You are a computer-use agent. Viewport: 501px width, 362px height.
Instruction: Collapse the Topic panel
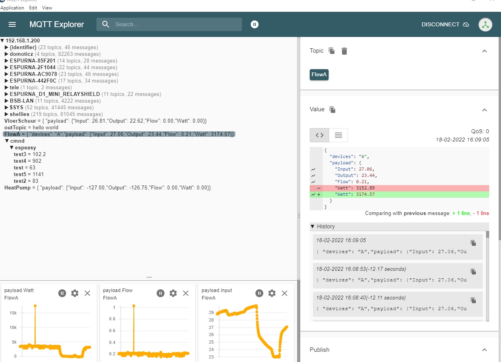coord(484,51)
